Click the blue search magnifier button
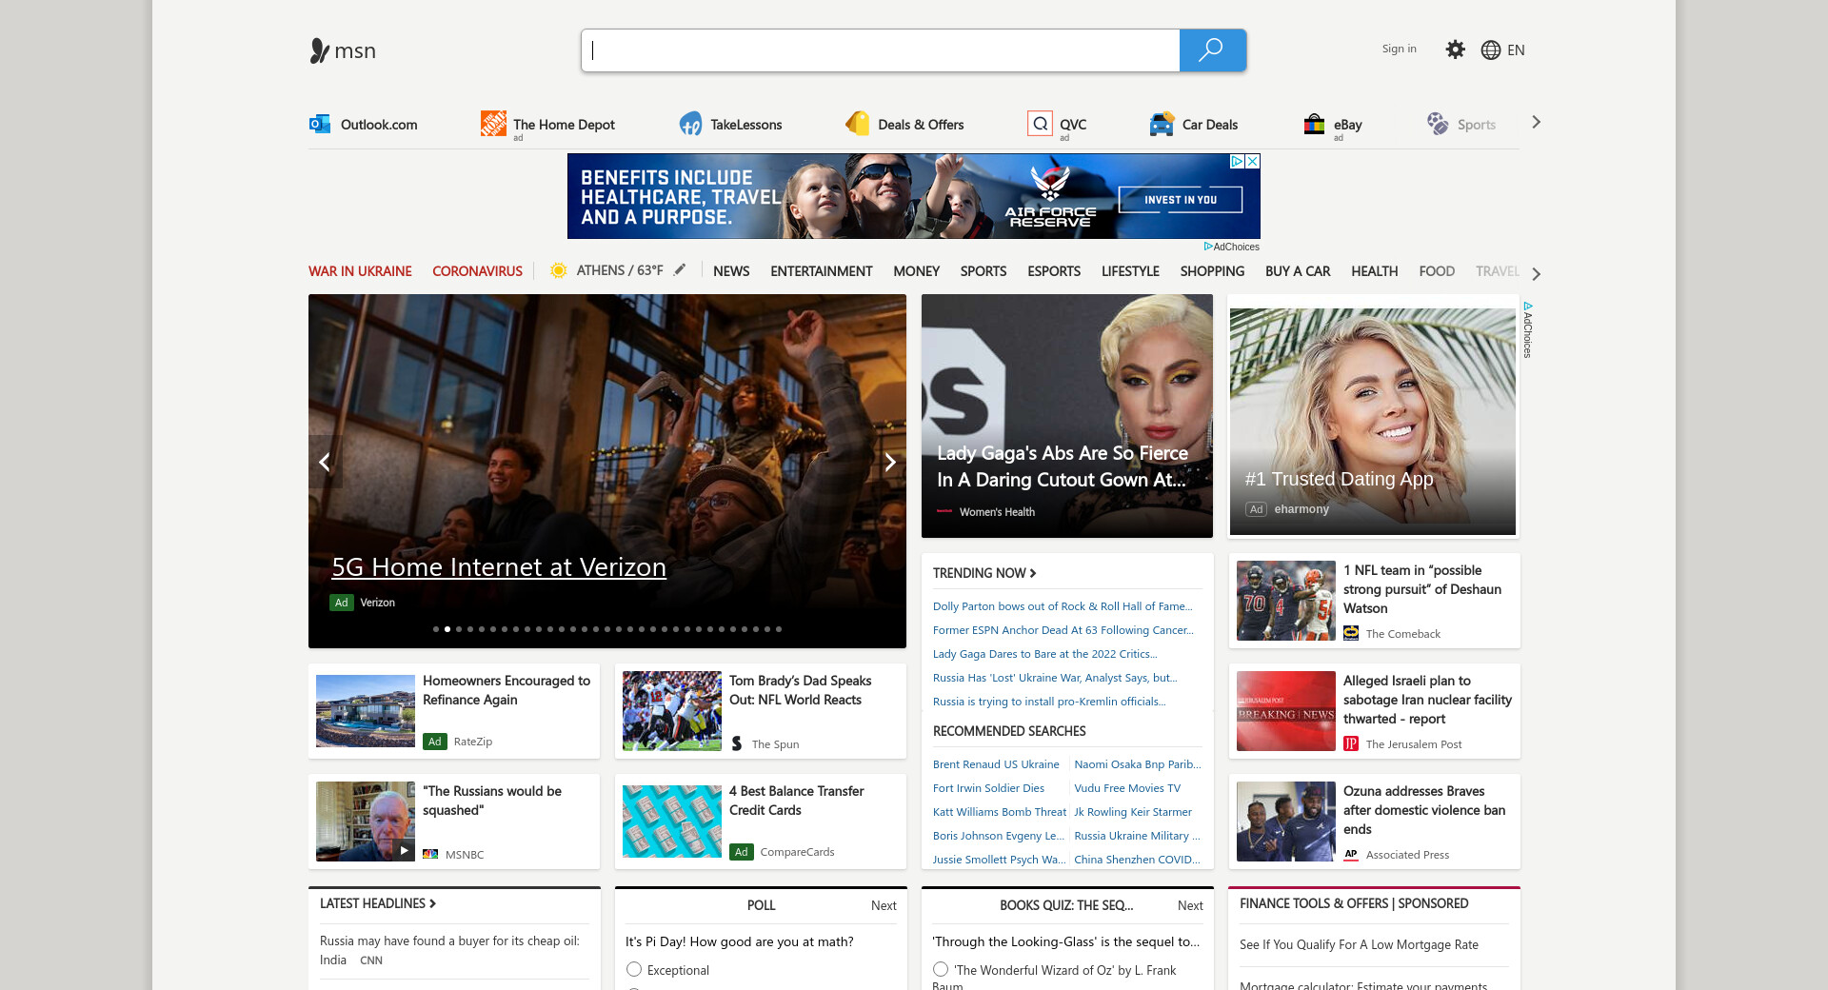This screenshot has height=990, width=1828. coord(1212,50)
